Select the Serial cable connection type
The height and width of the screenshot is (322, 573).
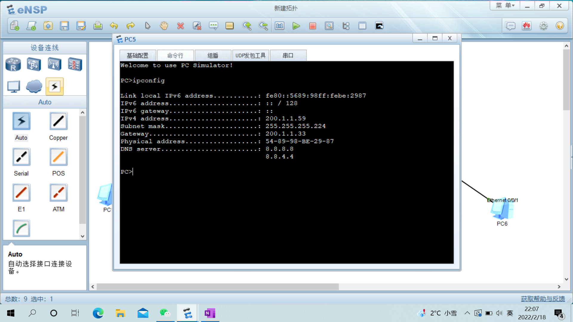click(x=21, y=157)
